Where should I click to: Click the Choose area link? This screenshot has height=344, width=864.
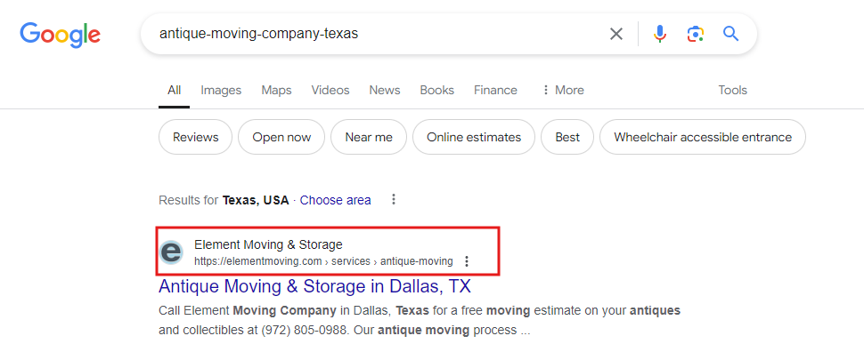tap(336, 200)
